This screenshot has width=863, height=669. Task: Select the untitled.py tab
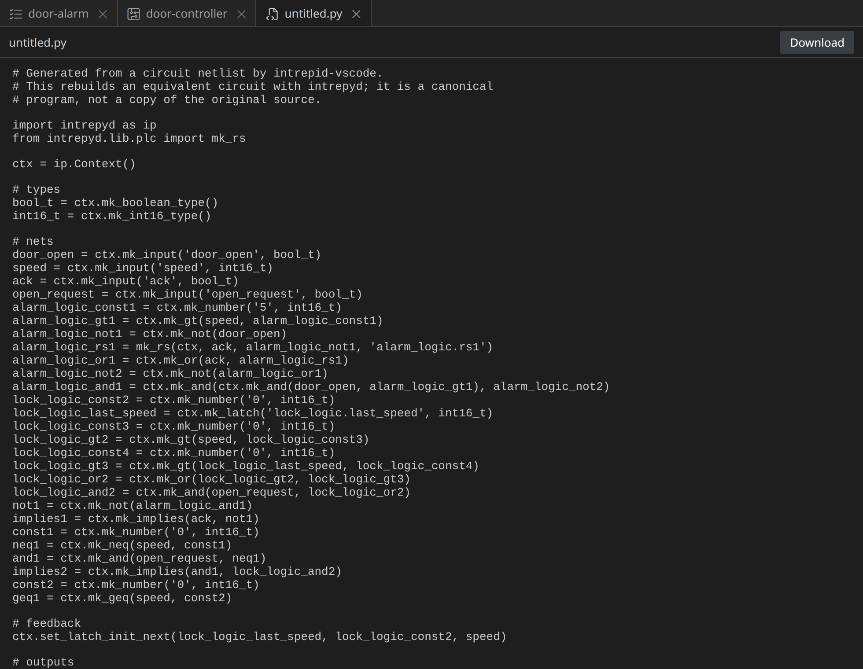[x=313, y=14]
